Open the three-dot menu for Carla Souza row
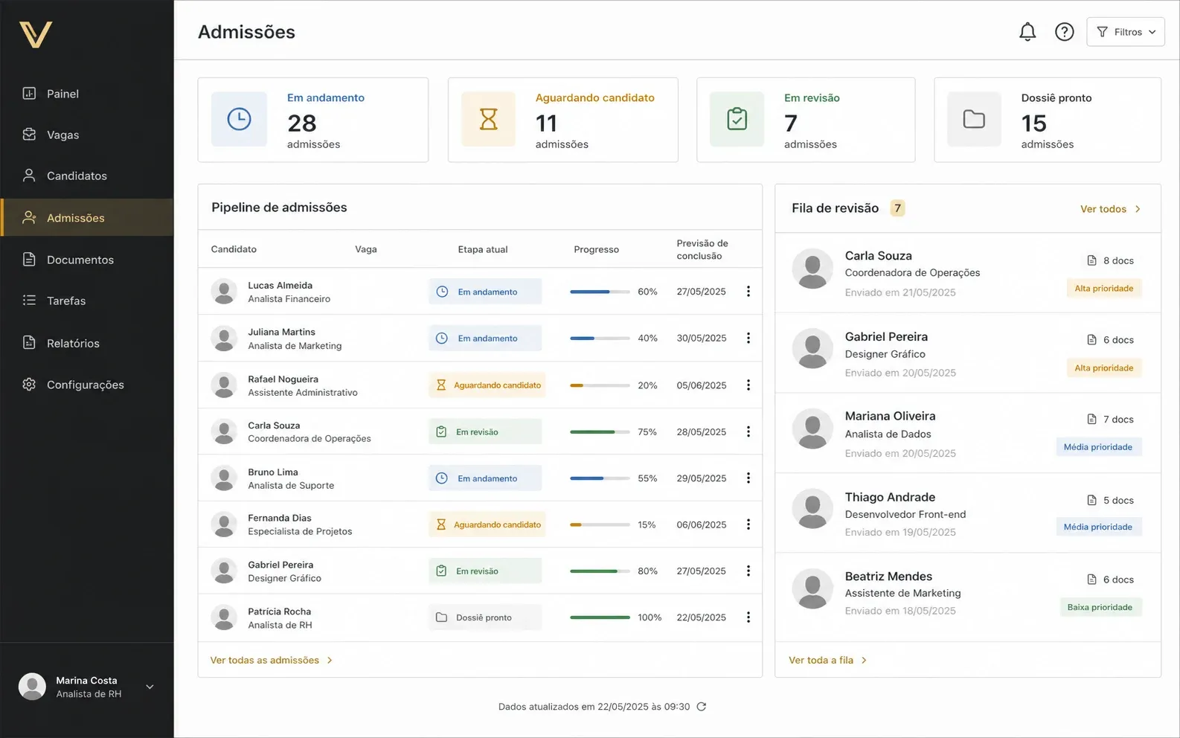Screen dimensions: 1180x738 pyautogui.click(x=748, y=431)
